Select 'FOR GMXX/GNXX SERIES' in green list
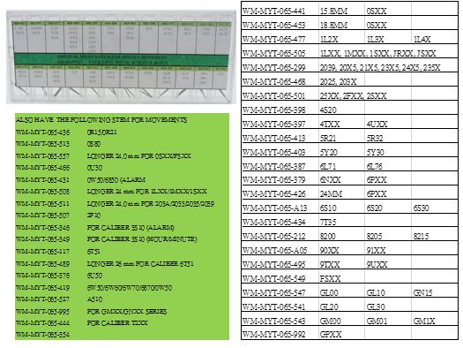 pyautogui.click(x=127, y=311)
